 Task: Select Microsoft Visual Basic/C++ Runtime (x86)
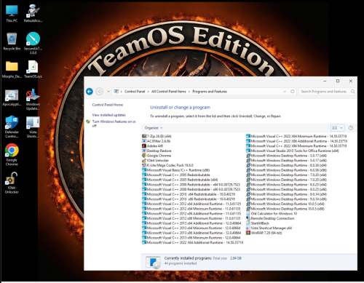click(176, 170)
